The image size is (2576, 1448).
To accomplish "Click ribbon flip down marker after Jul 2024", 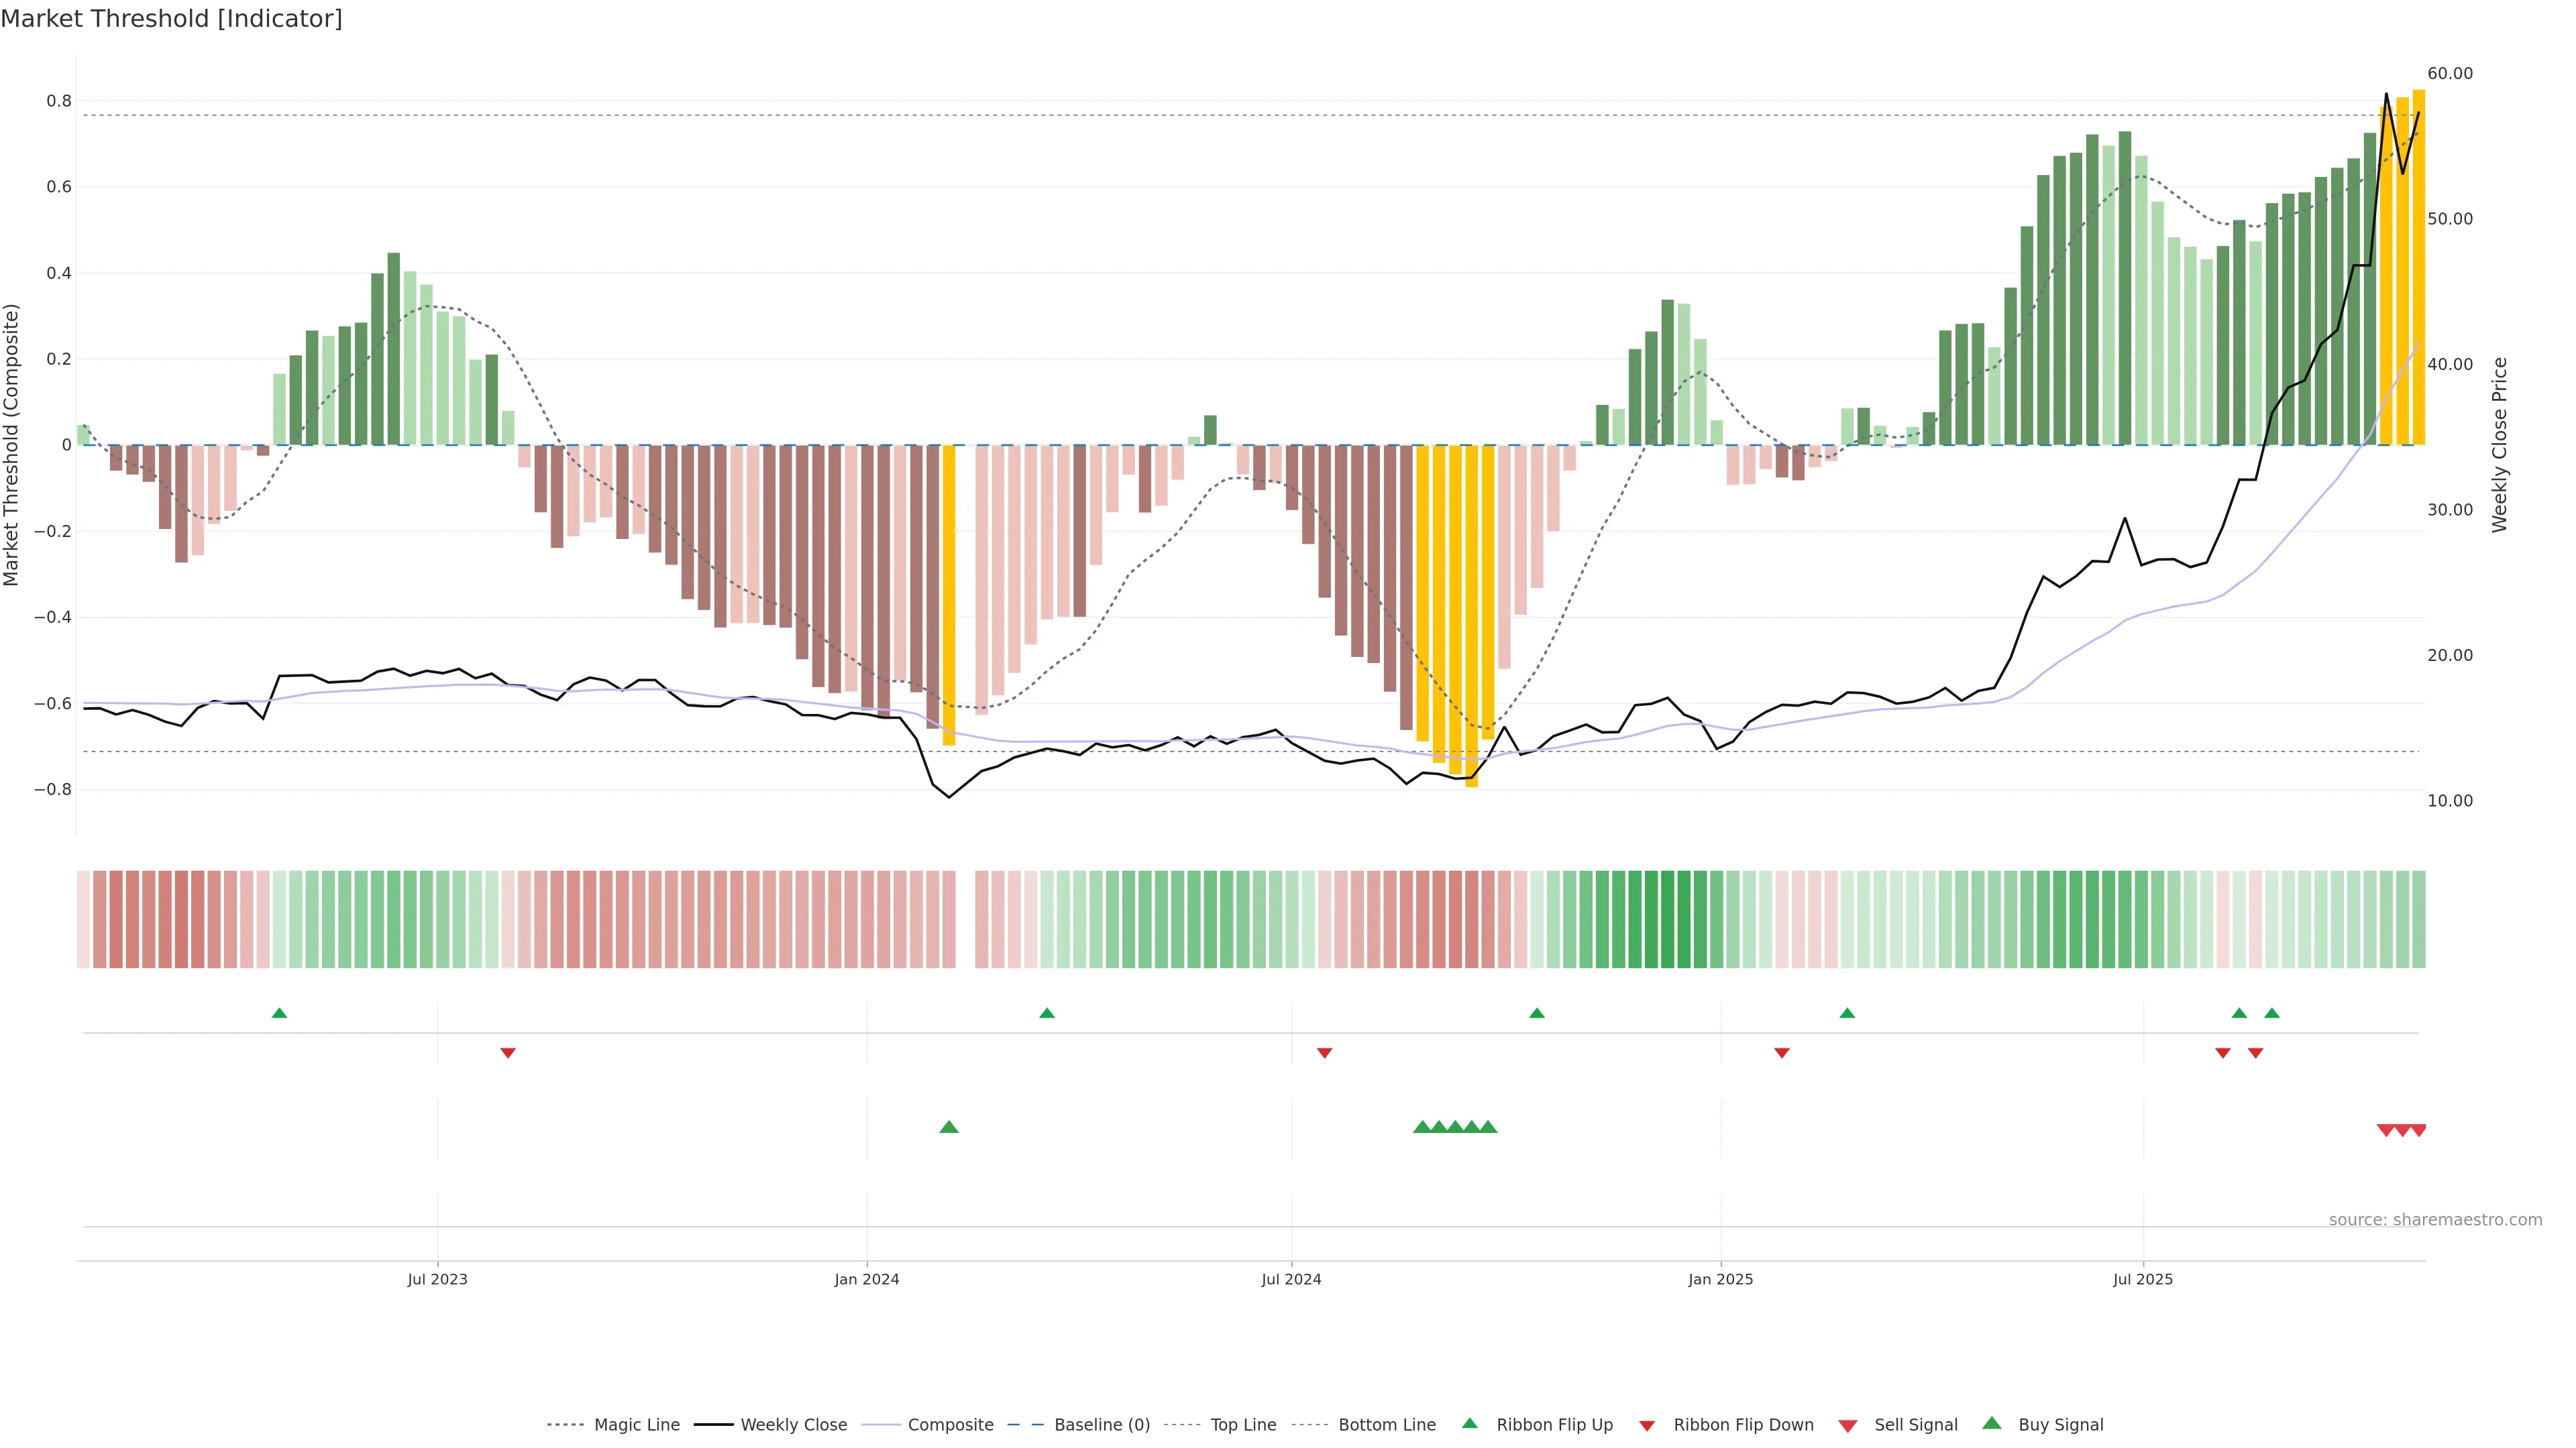I will coord(1324,1052).
